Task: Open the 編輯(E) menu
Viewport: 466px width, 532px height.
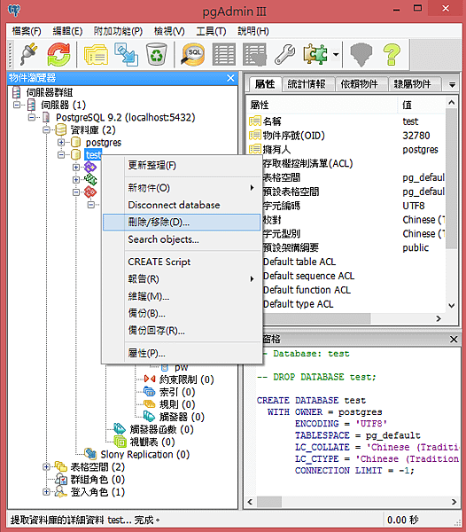Action: tap(67, 31)
